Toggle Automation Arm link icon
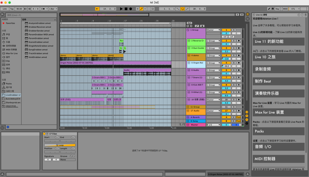Screen dimensions: 309x177 click(x=141, y=9)
